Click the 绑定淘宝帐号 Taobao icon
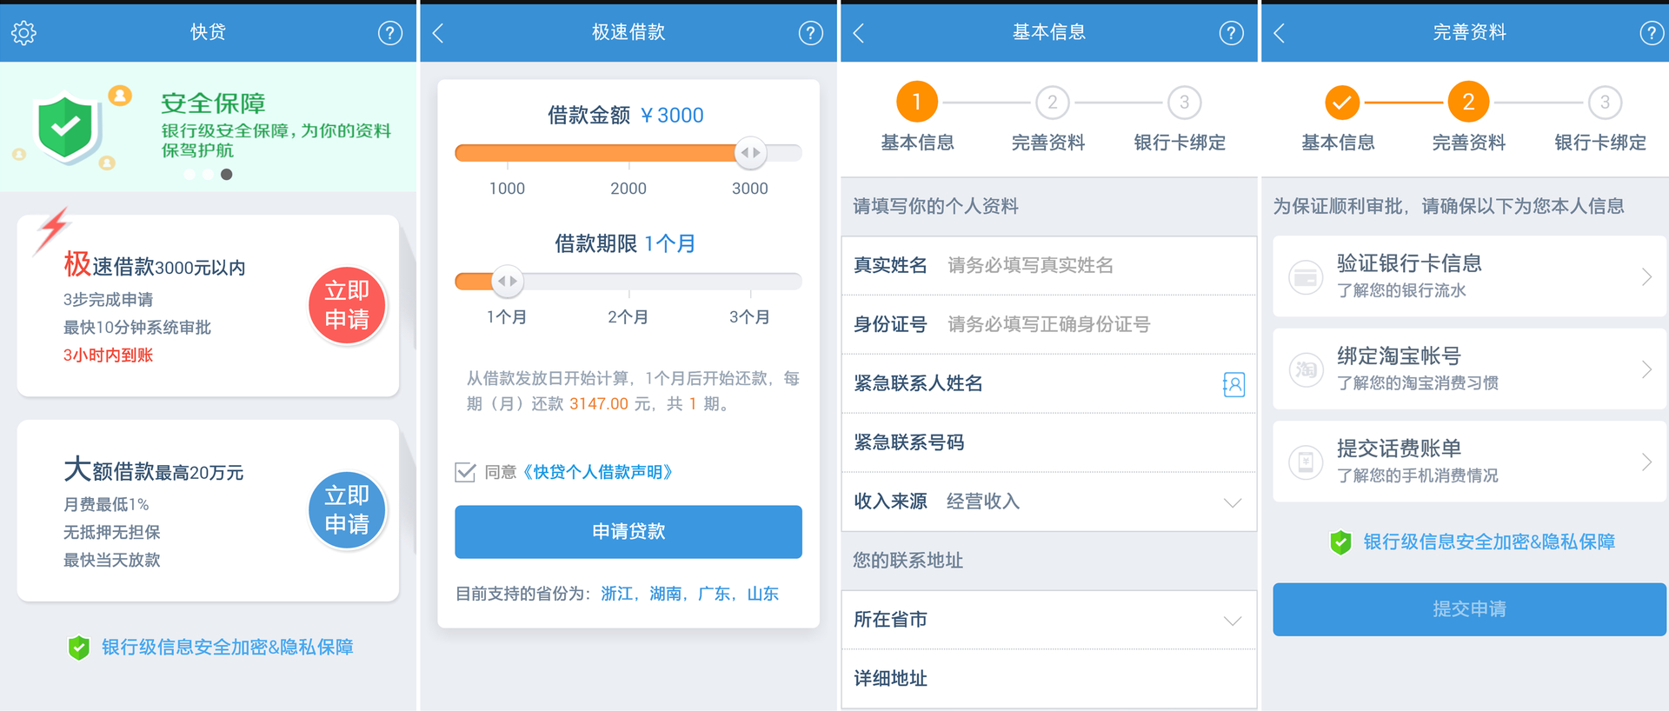This screenshot has width=1669, height=711. pyautogui.click(x=1306, y=369)
